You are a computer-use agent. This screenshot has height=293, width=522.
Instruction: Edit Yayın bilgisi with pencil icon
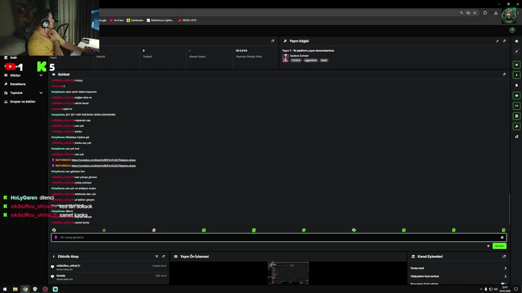497,41
